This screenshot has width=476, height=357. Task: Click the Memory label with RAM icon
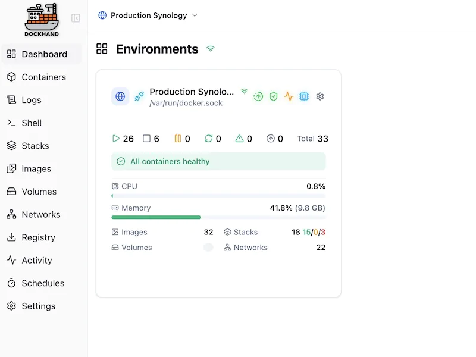[x=131, y=208]
